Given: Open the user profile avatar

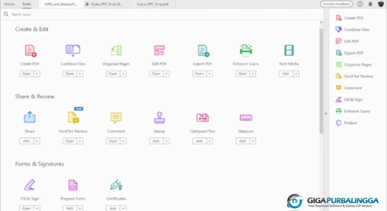Looking at the screenshot, I should coord(381,4).
